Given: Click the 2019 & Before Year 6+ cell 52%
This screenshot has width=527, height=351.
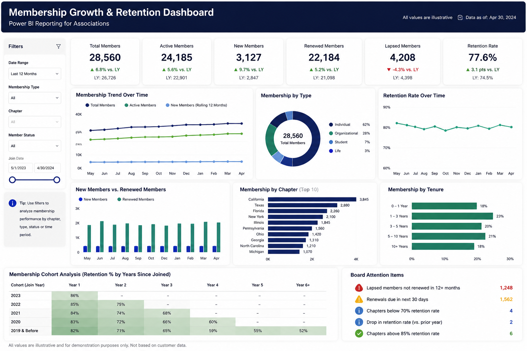Looking at the screenshot, I should 303,331.
